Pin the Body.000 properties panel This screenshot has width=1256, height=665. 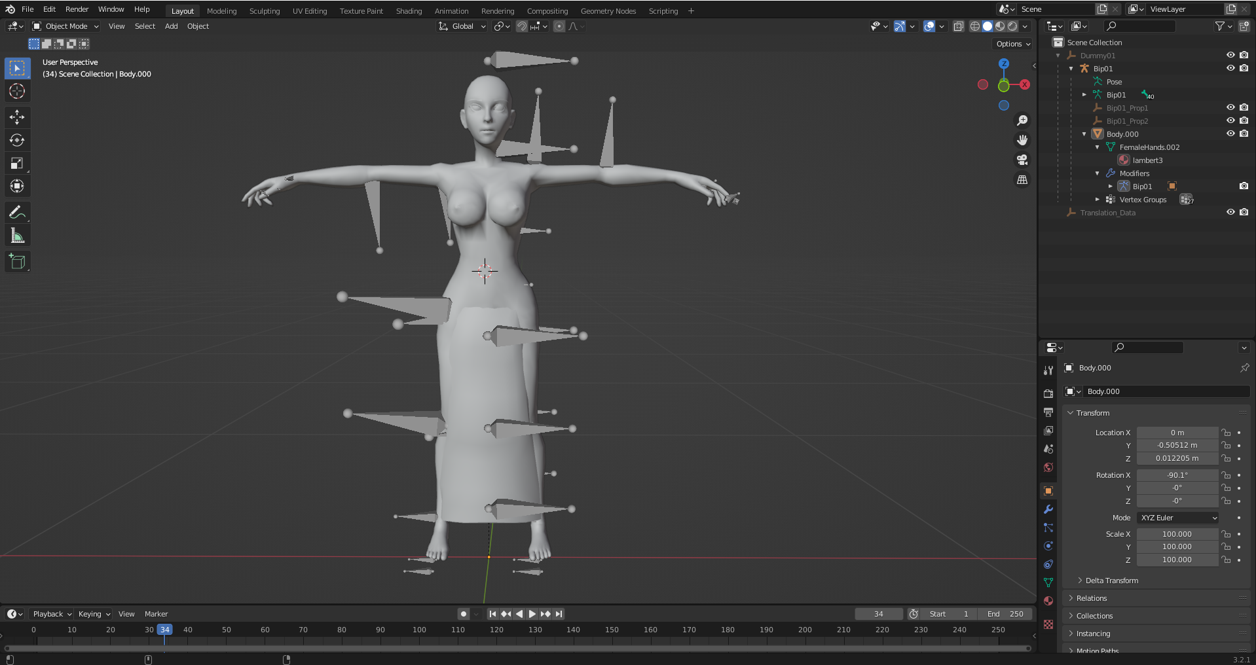tap(1244, 368)
